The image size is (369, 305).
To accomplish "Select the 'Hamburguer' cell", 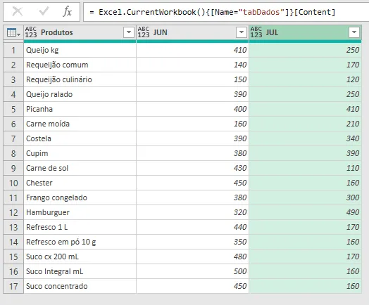I will coord(80,212).
